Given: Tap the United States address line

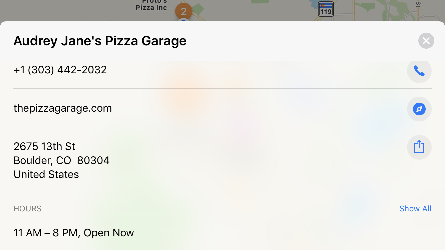Looking at the screenshot, I should 46,174.
